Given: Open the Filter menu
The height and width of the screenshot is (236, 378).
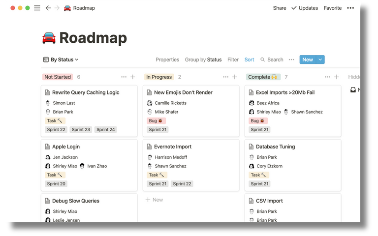Looking at the screenshot, I should (233, 59).
